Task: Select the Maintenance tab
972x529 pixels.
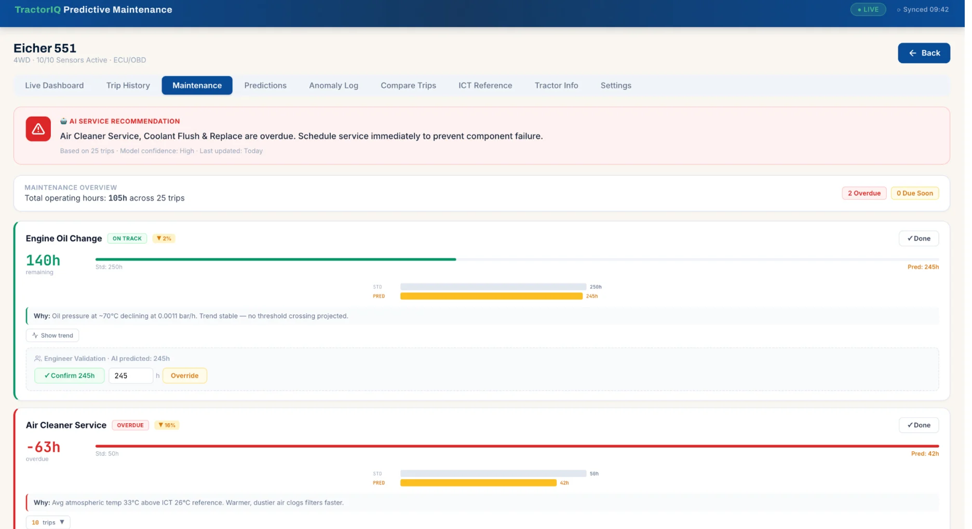Action: [197, 86]
